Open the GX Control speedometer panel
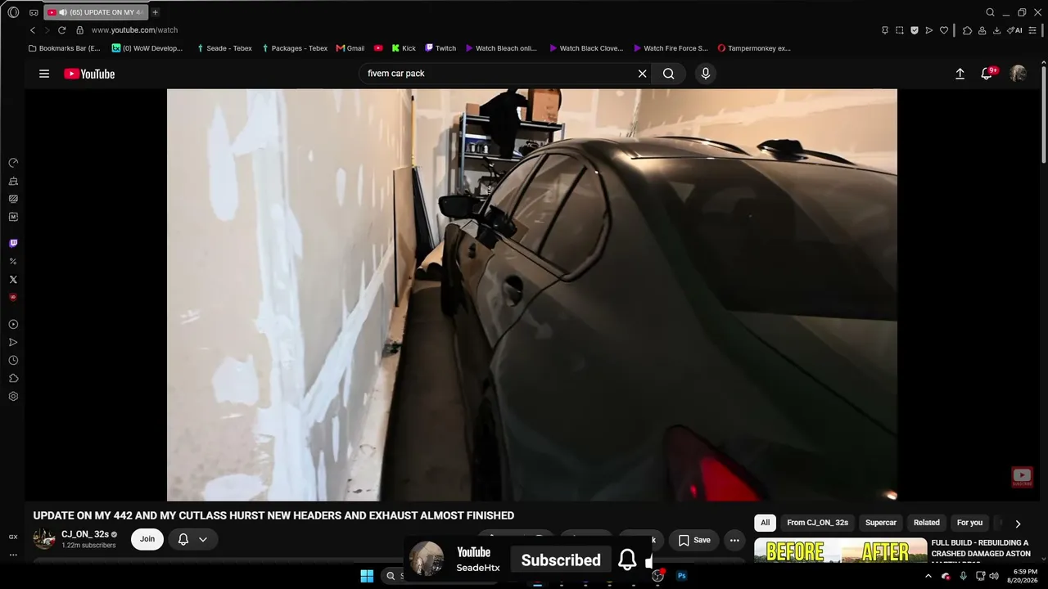Viewport: 1048px width, 589px height. coord(13,163)
